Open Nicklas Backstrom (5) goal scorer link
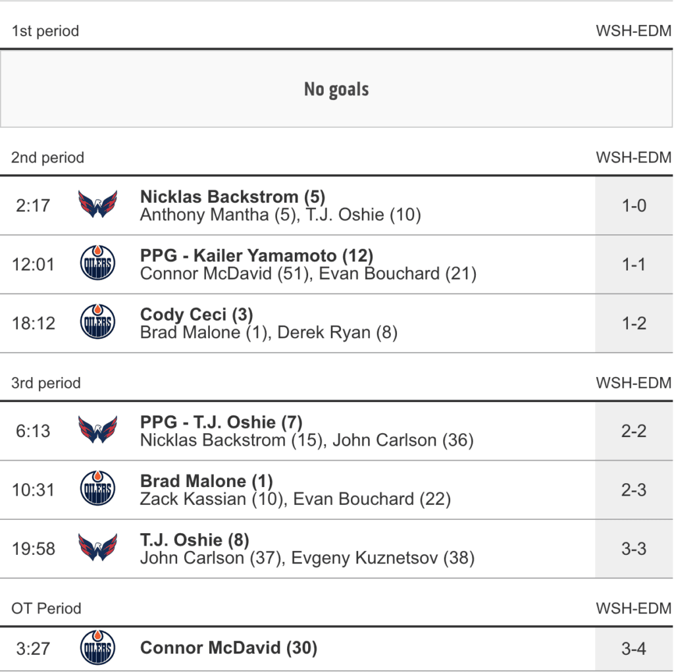 coord(232,196)
